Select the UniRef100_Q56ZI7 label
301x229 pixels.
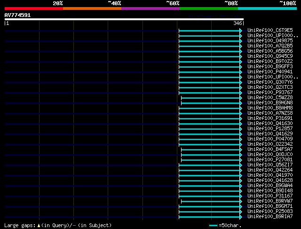click(270, 165)
